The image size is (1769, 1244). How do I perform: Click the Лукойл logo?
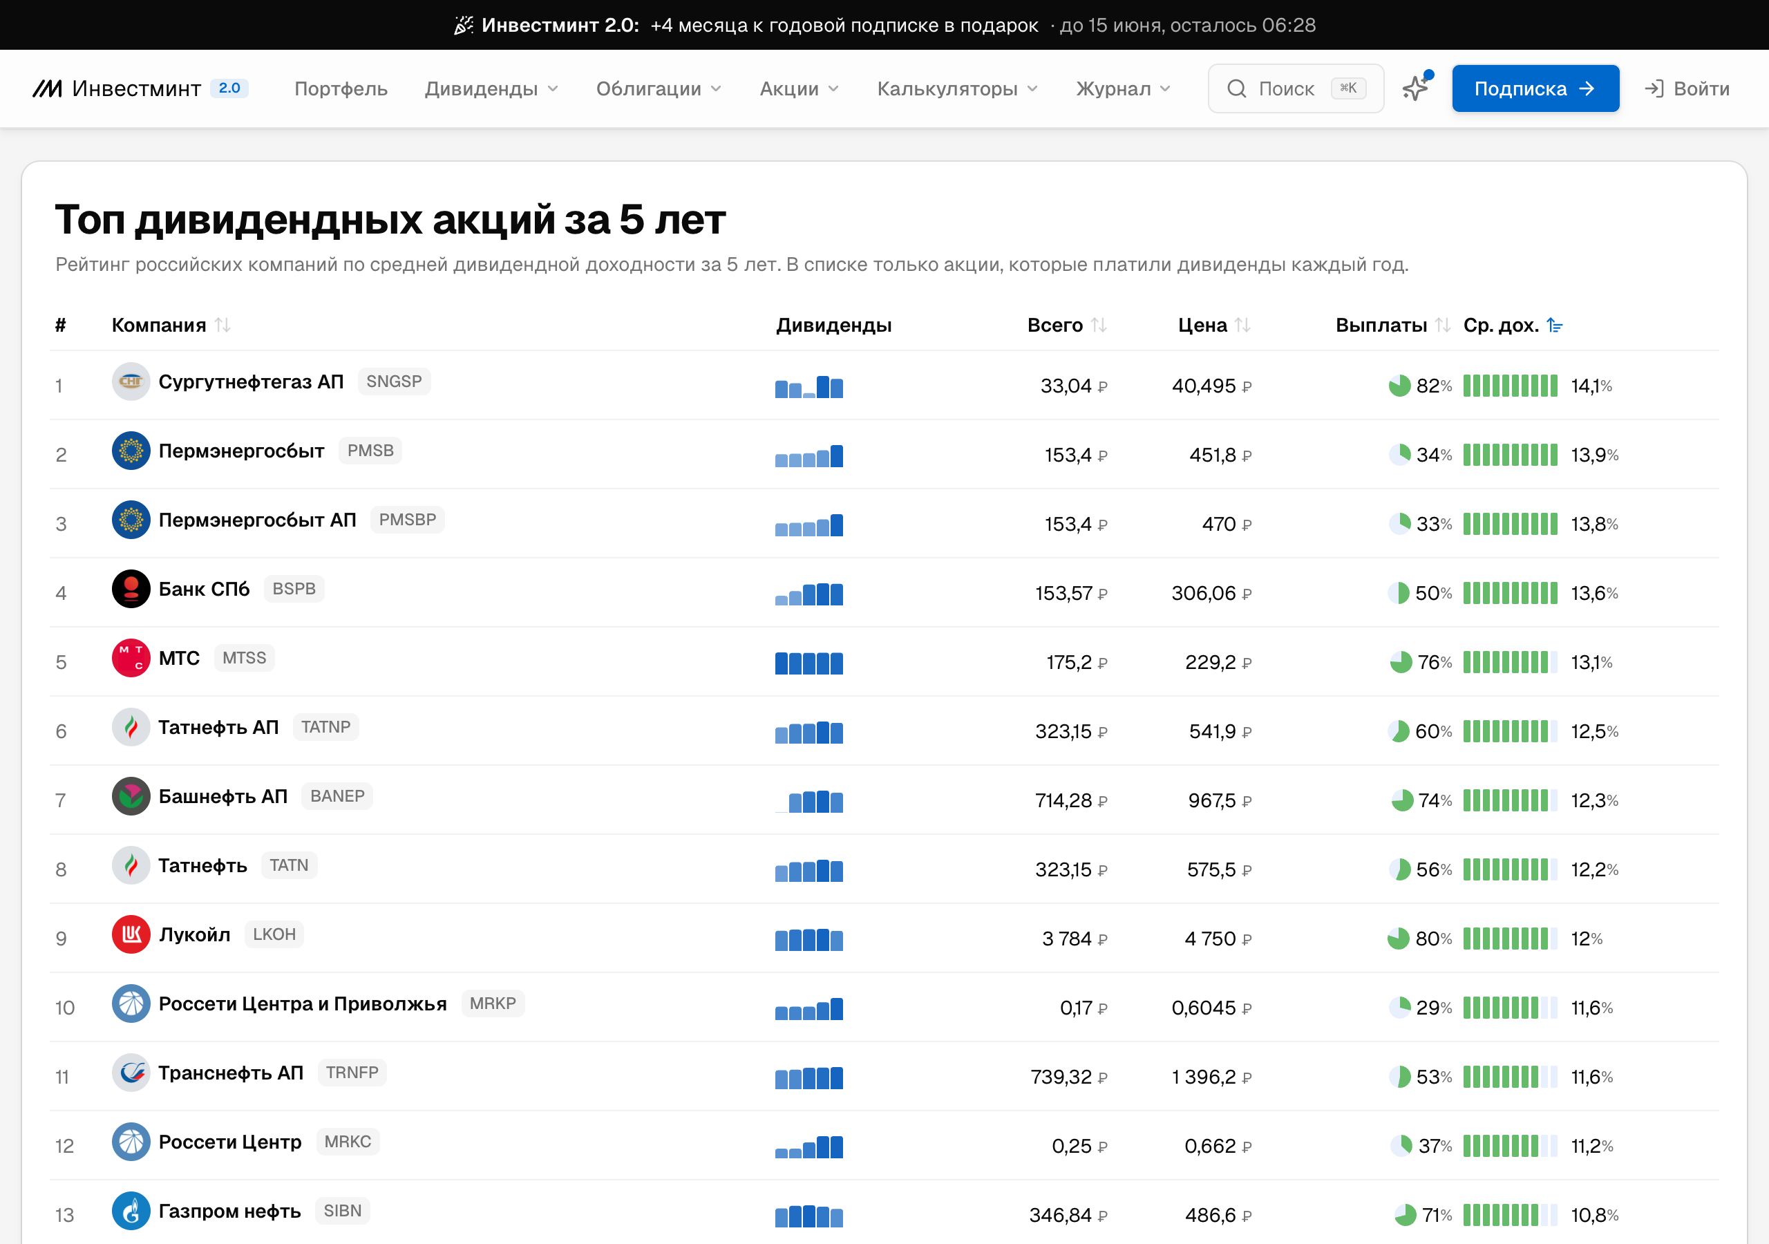131,934
